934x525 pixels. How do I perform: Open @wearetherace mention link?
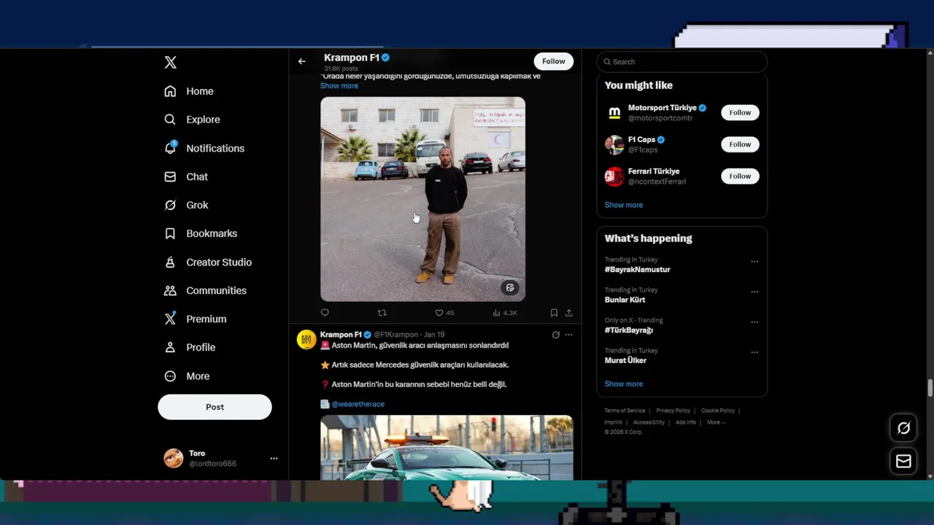358,404
